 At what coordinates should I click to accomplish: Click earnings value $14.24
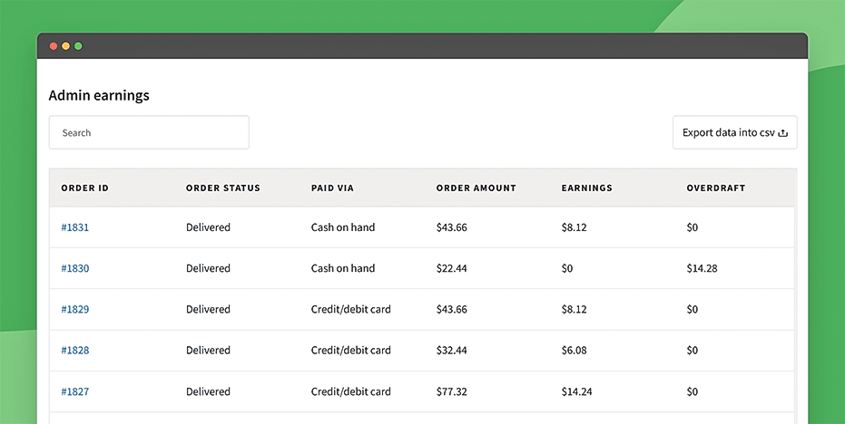576,391
